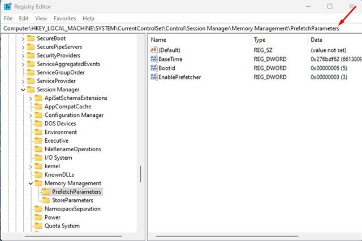This screenshot has height=241, width=362.
Task: Select the BaseTime value name
Action: click(170, 59)
